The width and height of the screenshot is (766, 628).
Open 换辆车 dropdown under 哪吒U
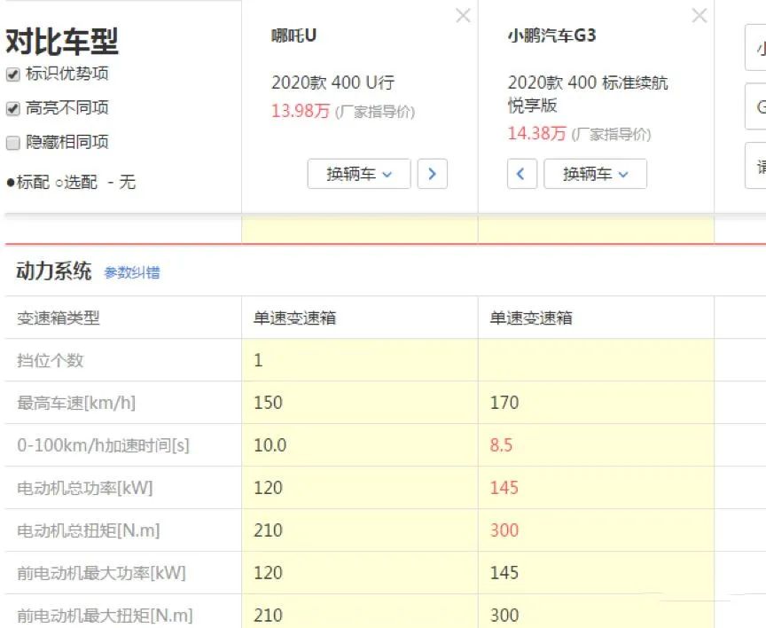[x=359, y=174]
